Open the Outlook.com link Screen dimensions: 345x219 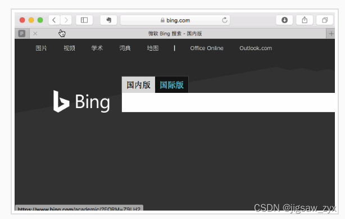click(x=256, y=48)
